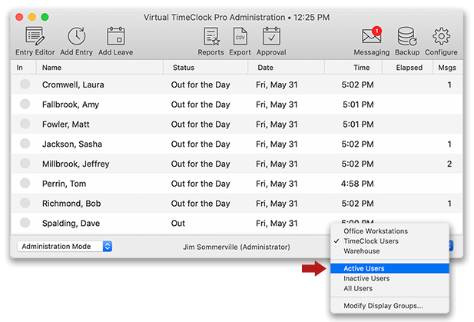Image resolution: width=474 pixels, height=322 pixels.
Task: Toggle in-status indicator for Perrin, Tom
Action: click(x=25, y=183)
